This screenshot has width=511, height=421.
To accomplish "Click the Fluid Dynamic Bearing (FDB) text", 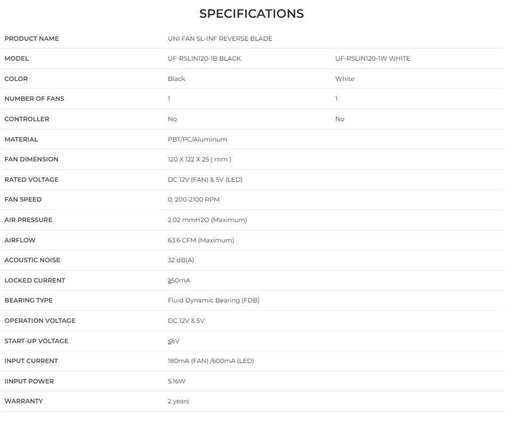I will coord(213,301).
